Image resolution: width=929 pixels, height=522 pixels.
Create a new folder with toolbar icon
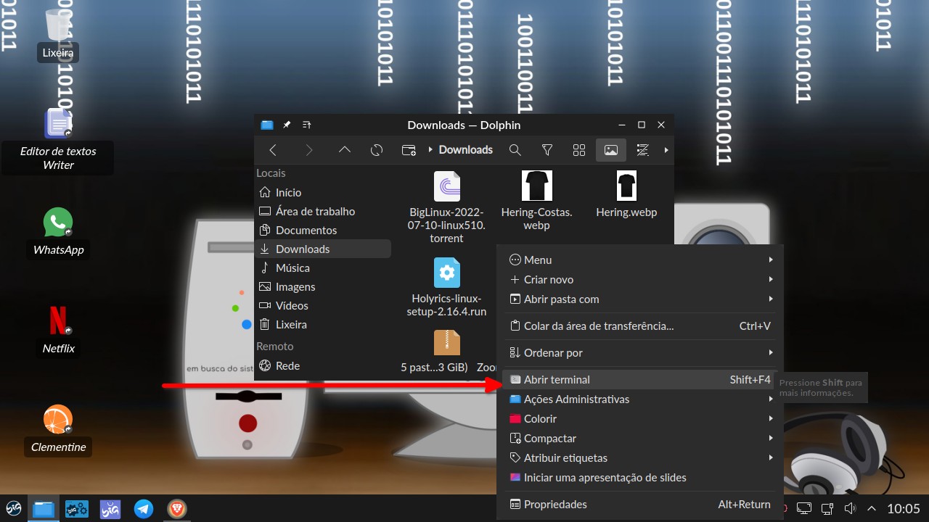tap(409, 150)
